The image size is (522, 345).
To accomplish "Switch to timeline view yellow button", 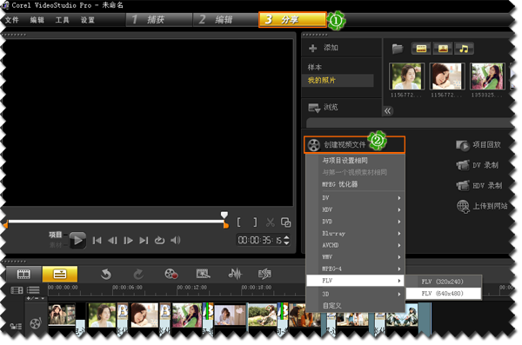I will [x=60, y=274].
